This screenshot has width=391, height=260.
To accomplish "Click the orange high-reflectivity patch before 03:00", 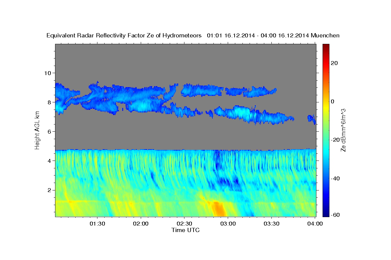I will click(219, 209).
